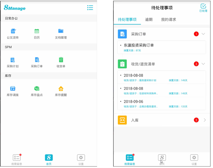
Task: Tap the 采购订单 icon under SPM
Action: [x=37, y=60]
